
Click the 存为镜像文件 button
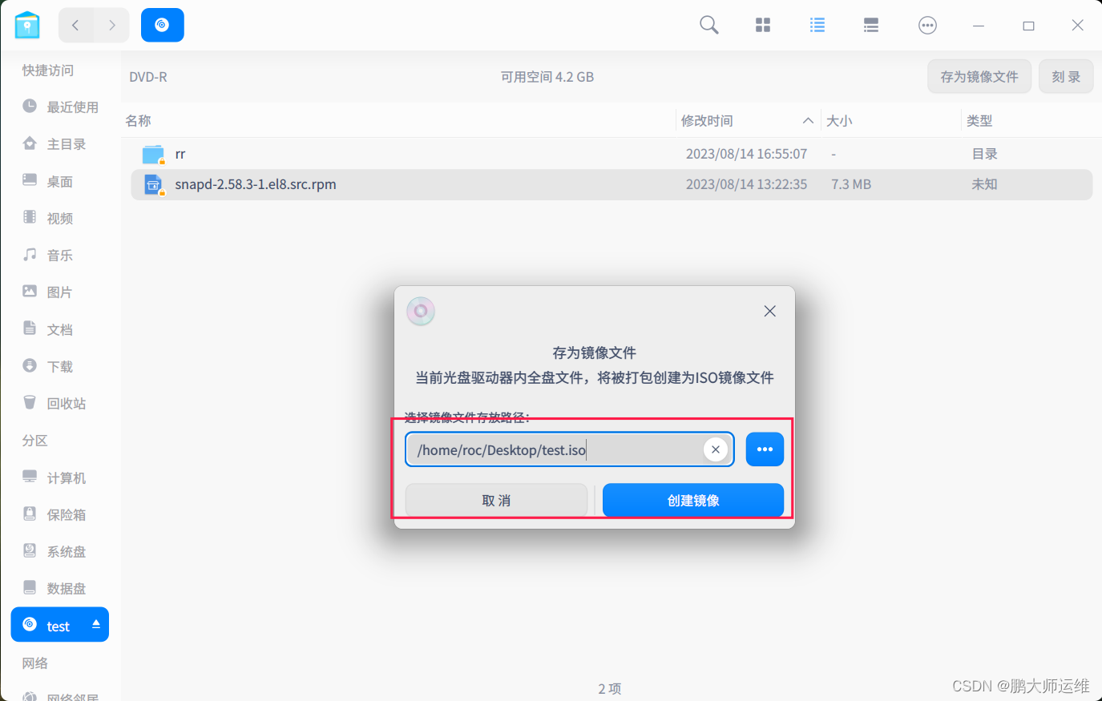point(979,76)
